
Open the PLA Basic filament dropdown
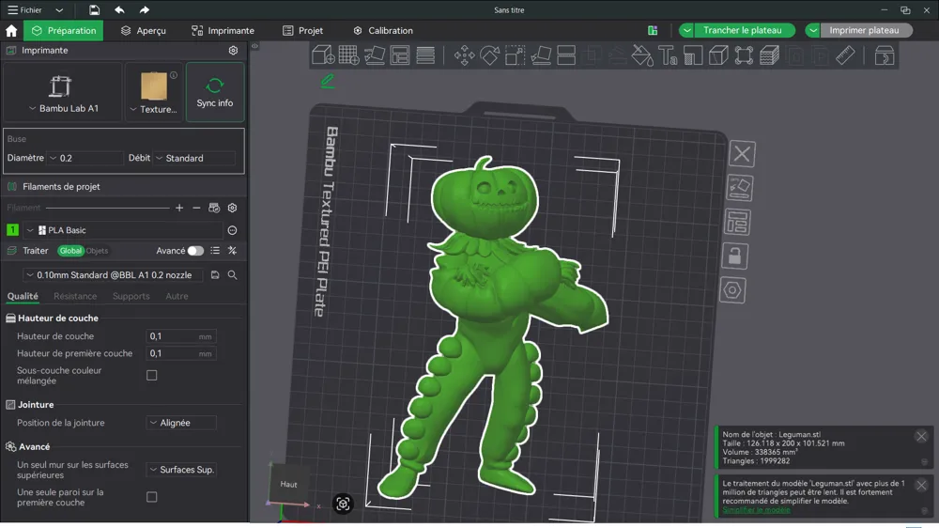pos(123,230)
